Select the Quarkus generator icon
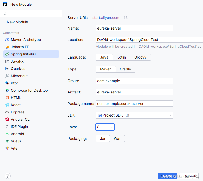Image resolution: width=203 pixels, height=181 pixels. [x=7, y=69]
